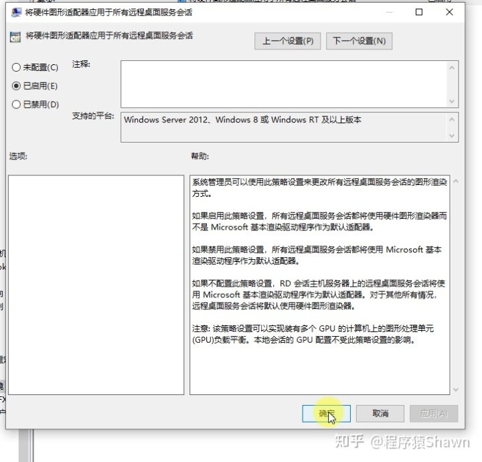Image resolution: width=482 pixels, height=462 pixels.
Task: Click up arrow of help pane scrollbar
Action: click(456, 181)
